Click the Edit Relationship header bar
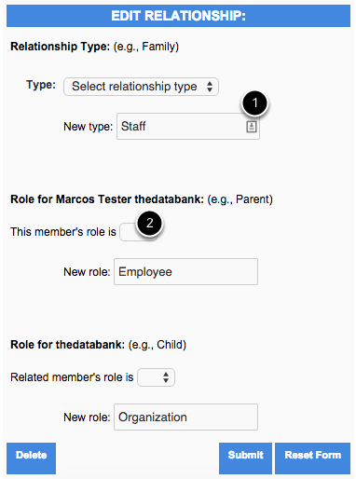The width and height of the screenshot is (356, 479). (x=178, y=16)
